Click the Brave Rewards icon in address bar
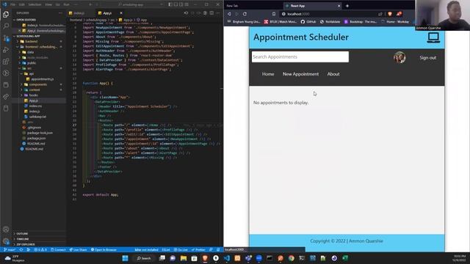 click(x=399, y=14)
